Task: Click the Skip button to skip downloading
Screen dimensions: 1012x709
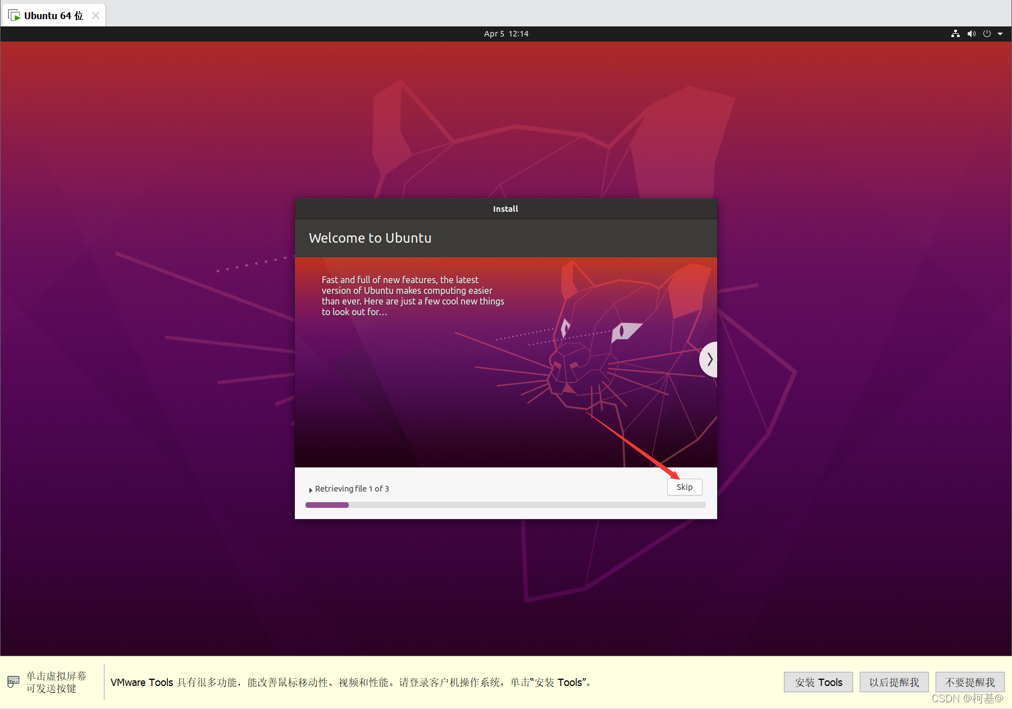Action: (x=684, y=487)
